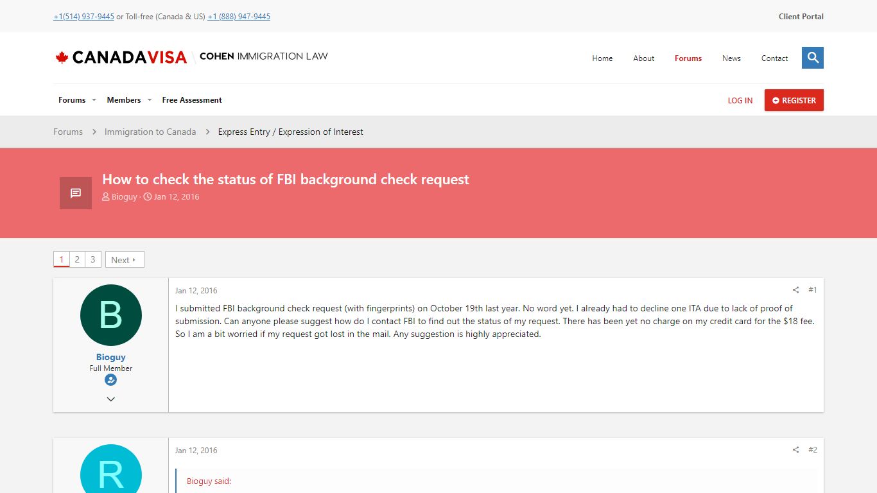
Task: Expand the Forums menu dropdown arrow
Action: coord(94,100)
